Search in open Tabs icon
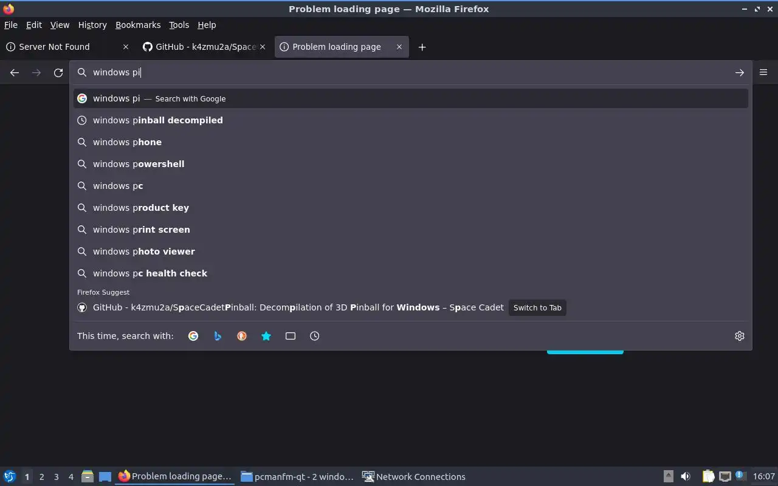The height and width of the screenshot is (486, 778). 291,336
